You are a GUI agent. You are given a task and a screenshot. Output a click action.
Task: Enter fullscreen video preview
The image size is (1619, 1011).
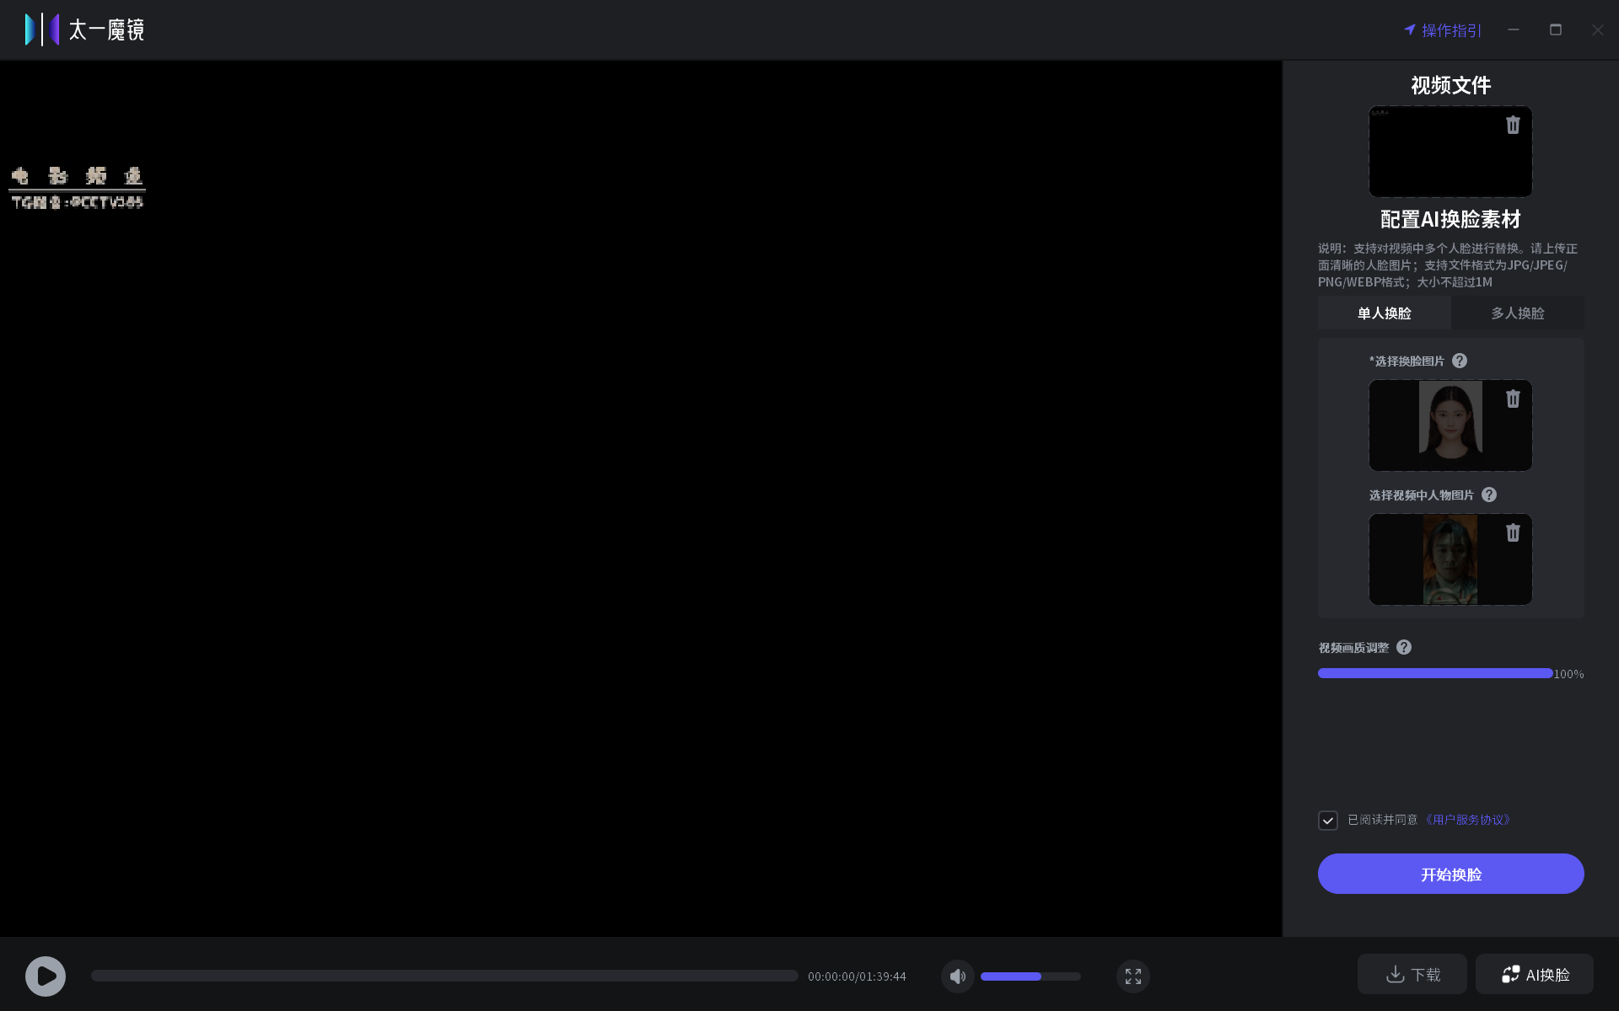coord(1133,976)
